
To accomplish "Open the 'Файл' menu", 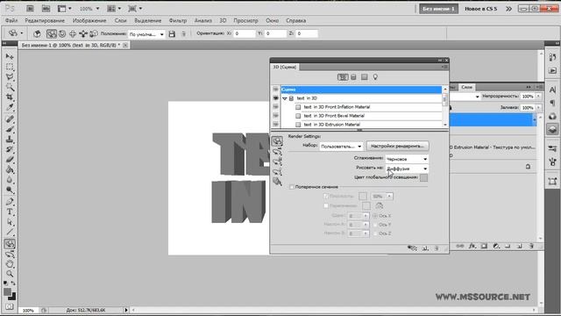I will [11, 21].
